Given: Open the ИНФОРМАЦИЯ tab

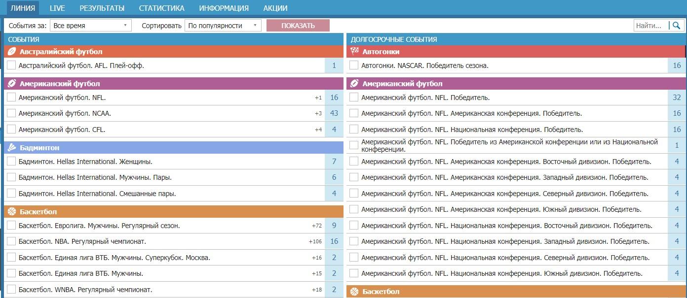Looking at the screenshot, I should (x=224, y=8).
